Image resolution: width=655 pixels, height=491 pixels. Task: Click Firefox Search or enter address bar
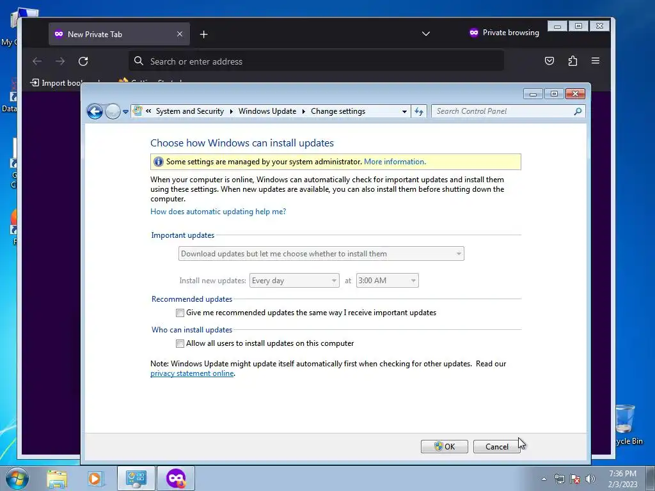coord(316,61)
